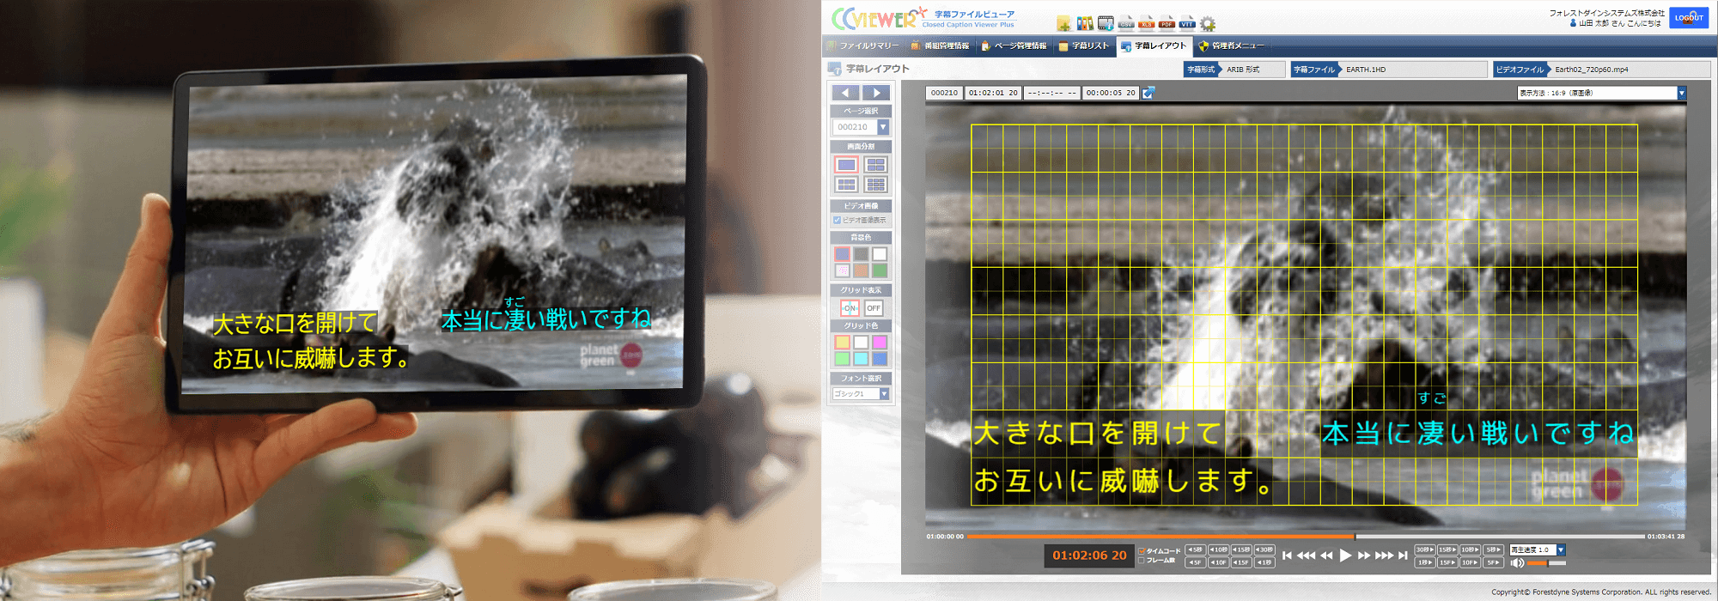Pick cyan grid color swatch

[861, 359]
